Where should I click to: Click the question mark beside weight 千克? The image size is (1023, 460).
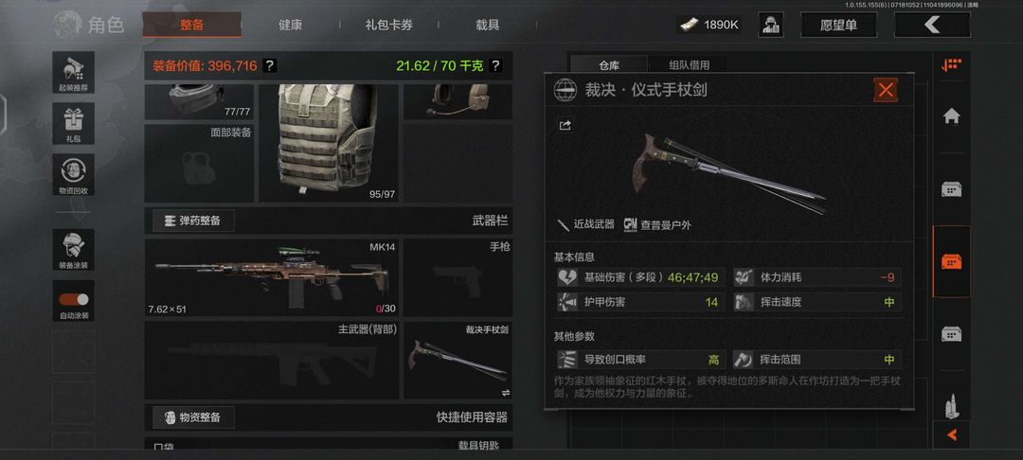coord(495,65)
